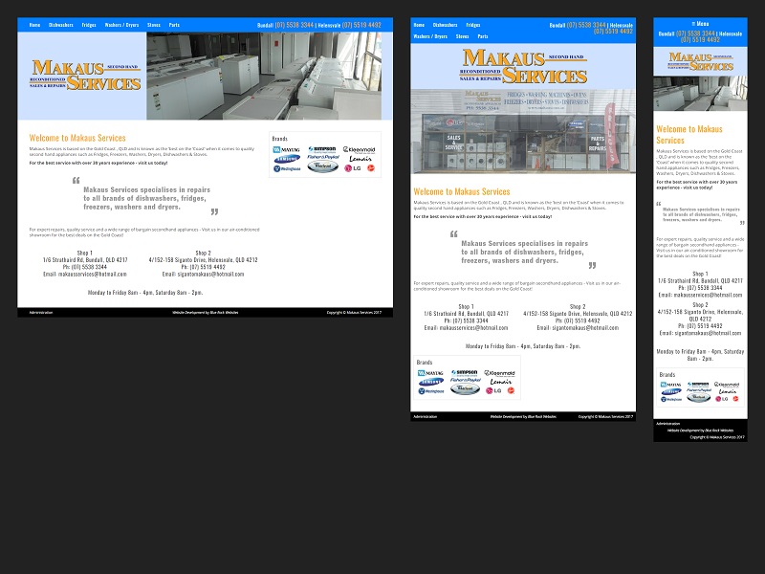
Task: Click the Stoves item in desktop navigation
Action: [152, 25]
